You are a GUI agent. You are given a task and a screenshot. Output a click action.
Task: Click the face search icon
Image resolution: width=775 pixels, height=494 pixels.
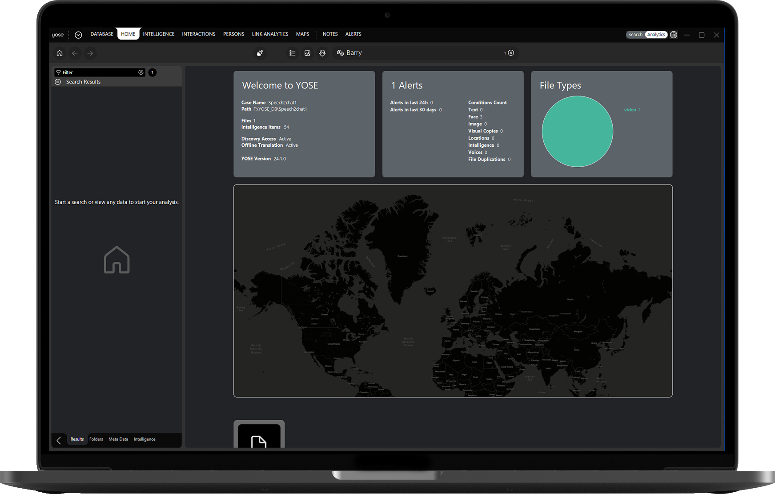click(x=322, y=53)
